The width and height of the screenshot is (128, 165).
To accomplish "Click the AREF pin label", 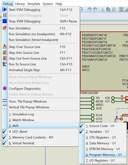I will pos(86,67).
